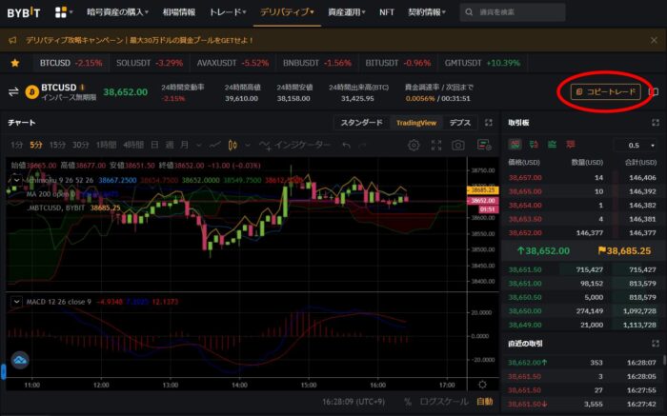Select the 1 hour timeframe
667x416 pixels.
(106, 146)
